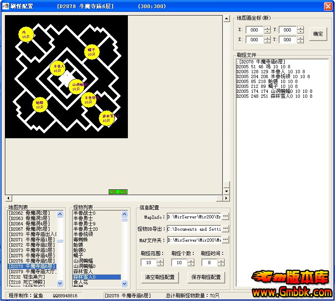Click the 怪物DB导出 path input field

pos(194,229)
